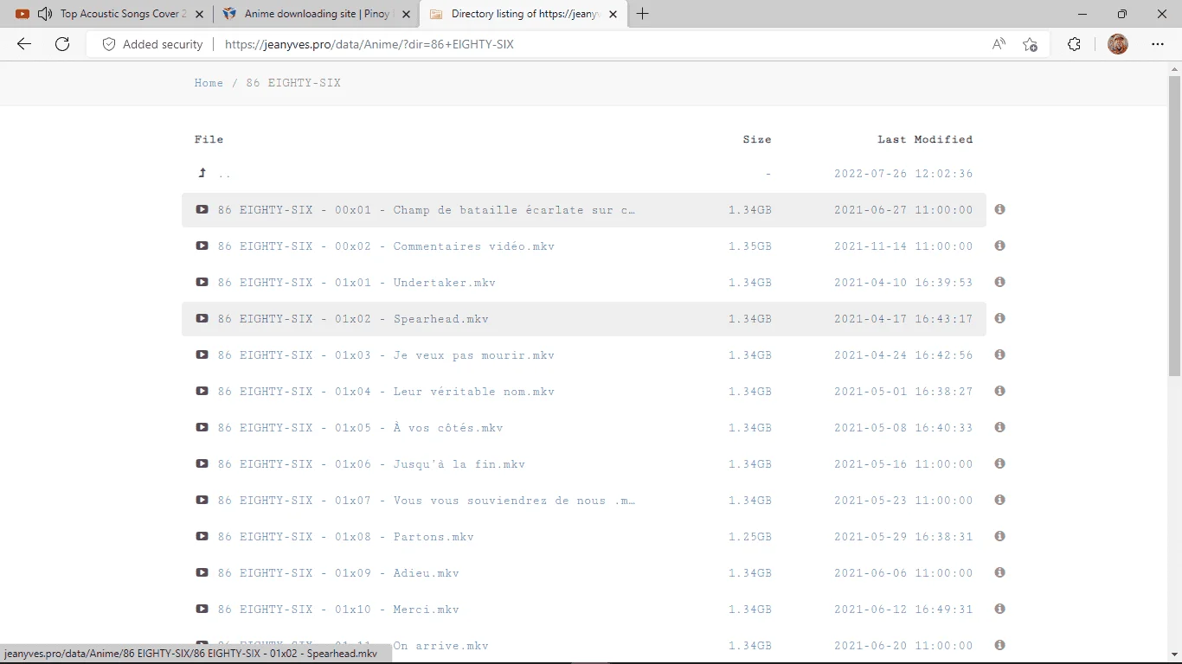The height and width of the screenshot is (664, 1182).
Task: Open 01x01 Undertaker.mkv file link
Action: pyautogui.click(x=357, y=282)
